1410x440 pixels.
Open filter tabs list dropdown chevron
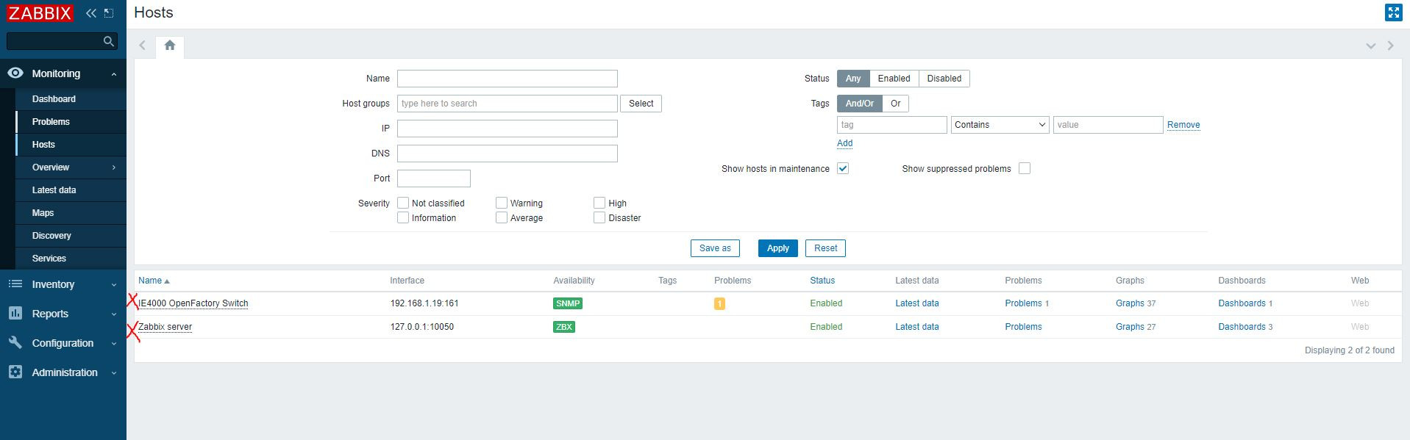(1370, 46)
